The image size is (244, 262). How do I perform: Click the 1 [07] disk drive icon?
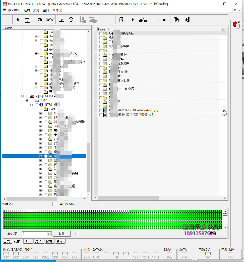(x=37, y=101)
